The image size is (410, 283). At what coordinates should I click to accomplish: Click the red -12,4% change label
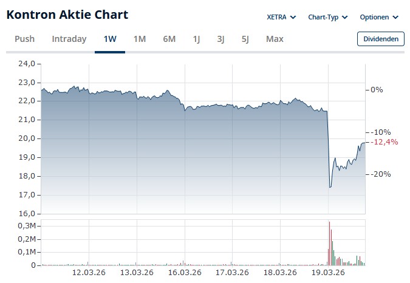coord(385,142)
